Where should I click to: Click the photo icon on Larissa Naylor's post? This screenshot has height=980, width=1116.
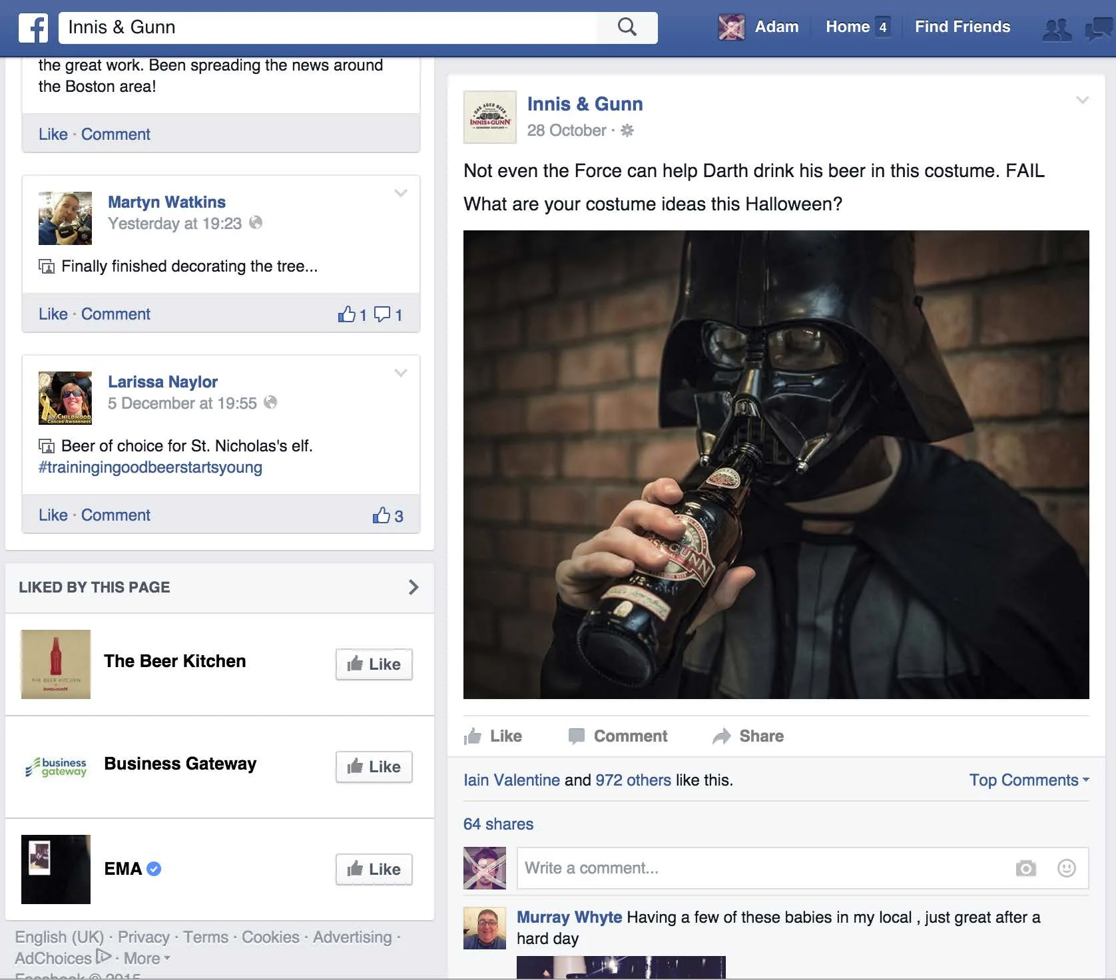click(47, 446)
